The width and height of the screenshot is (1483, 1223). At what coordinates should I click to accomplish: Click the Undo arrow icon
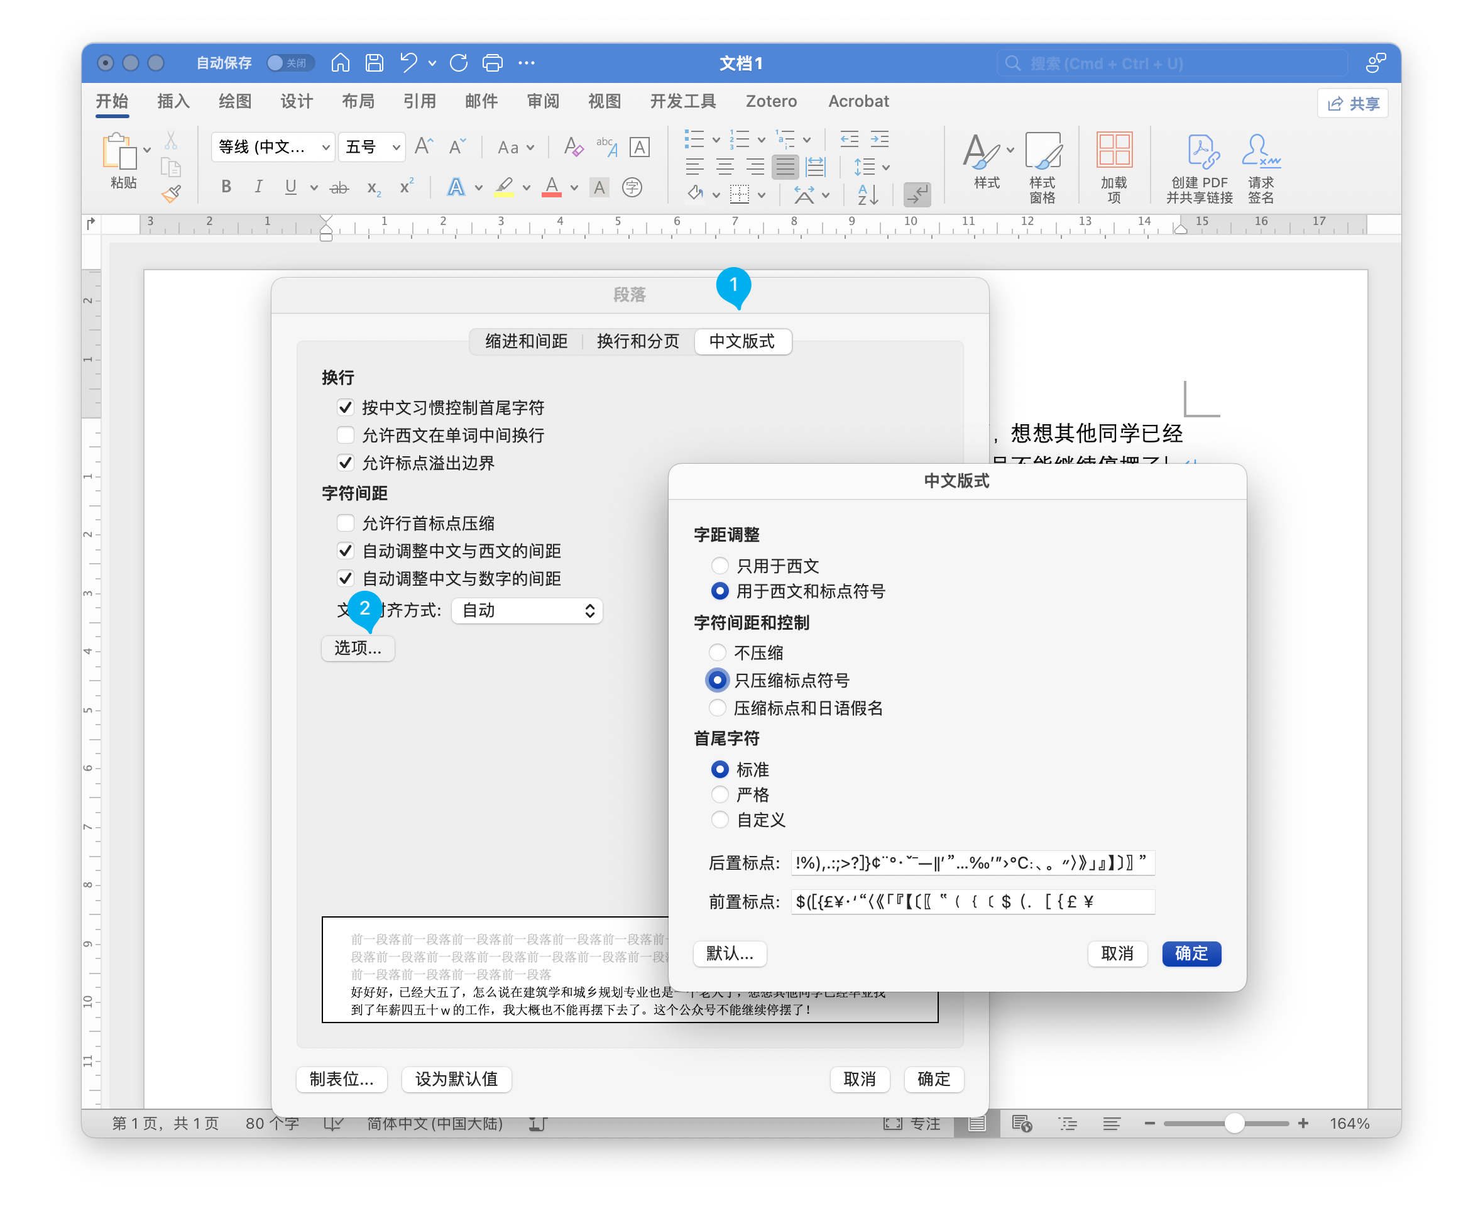408,63
